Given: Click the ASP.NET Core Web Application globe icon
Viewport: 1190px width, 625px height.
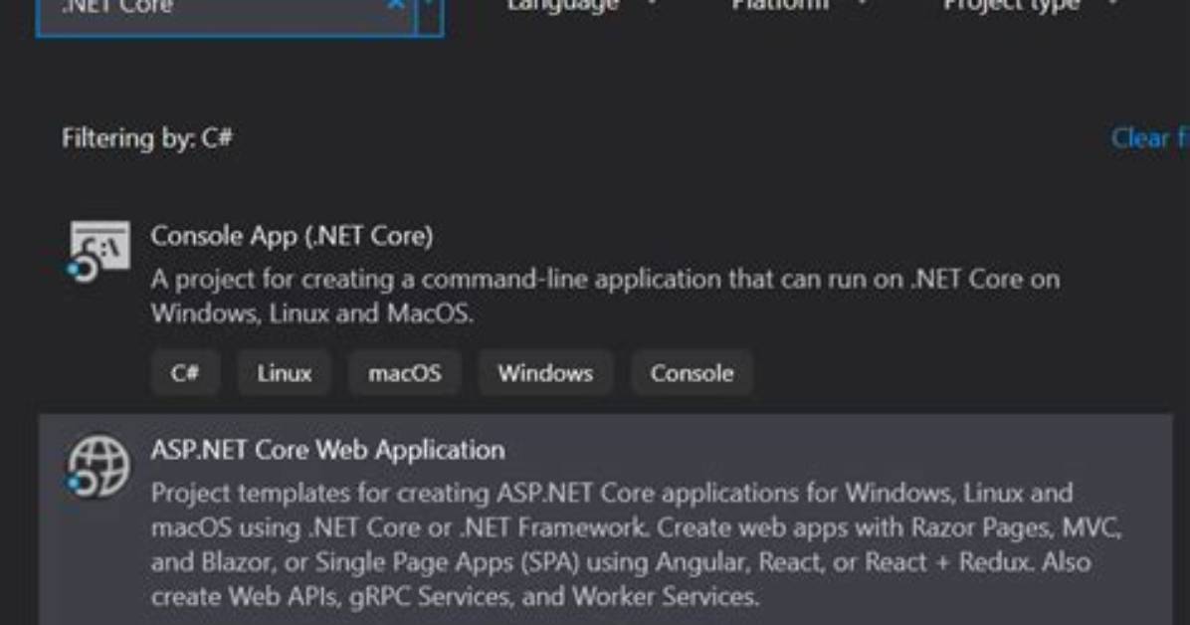Looking at the screenshot, I should [98, 467].
